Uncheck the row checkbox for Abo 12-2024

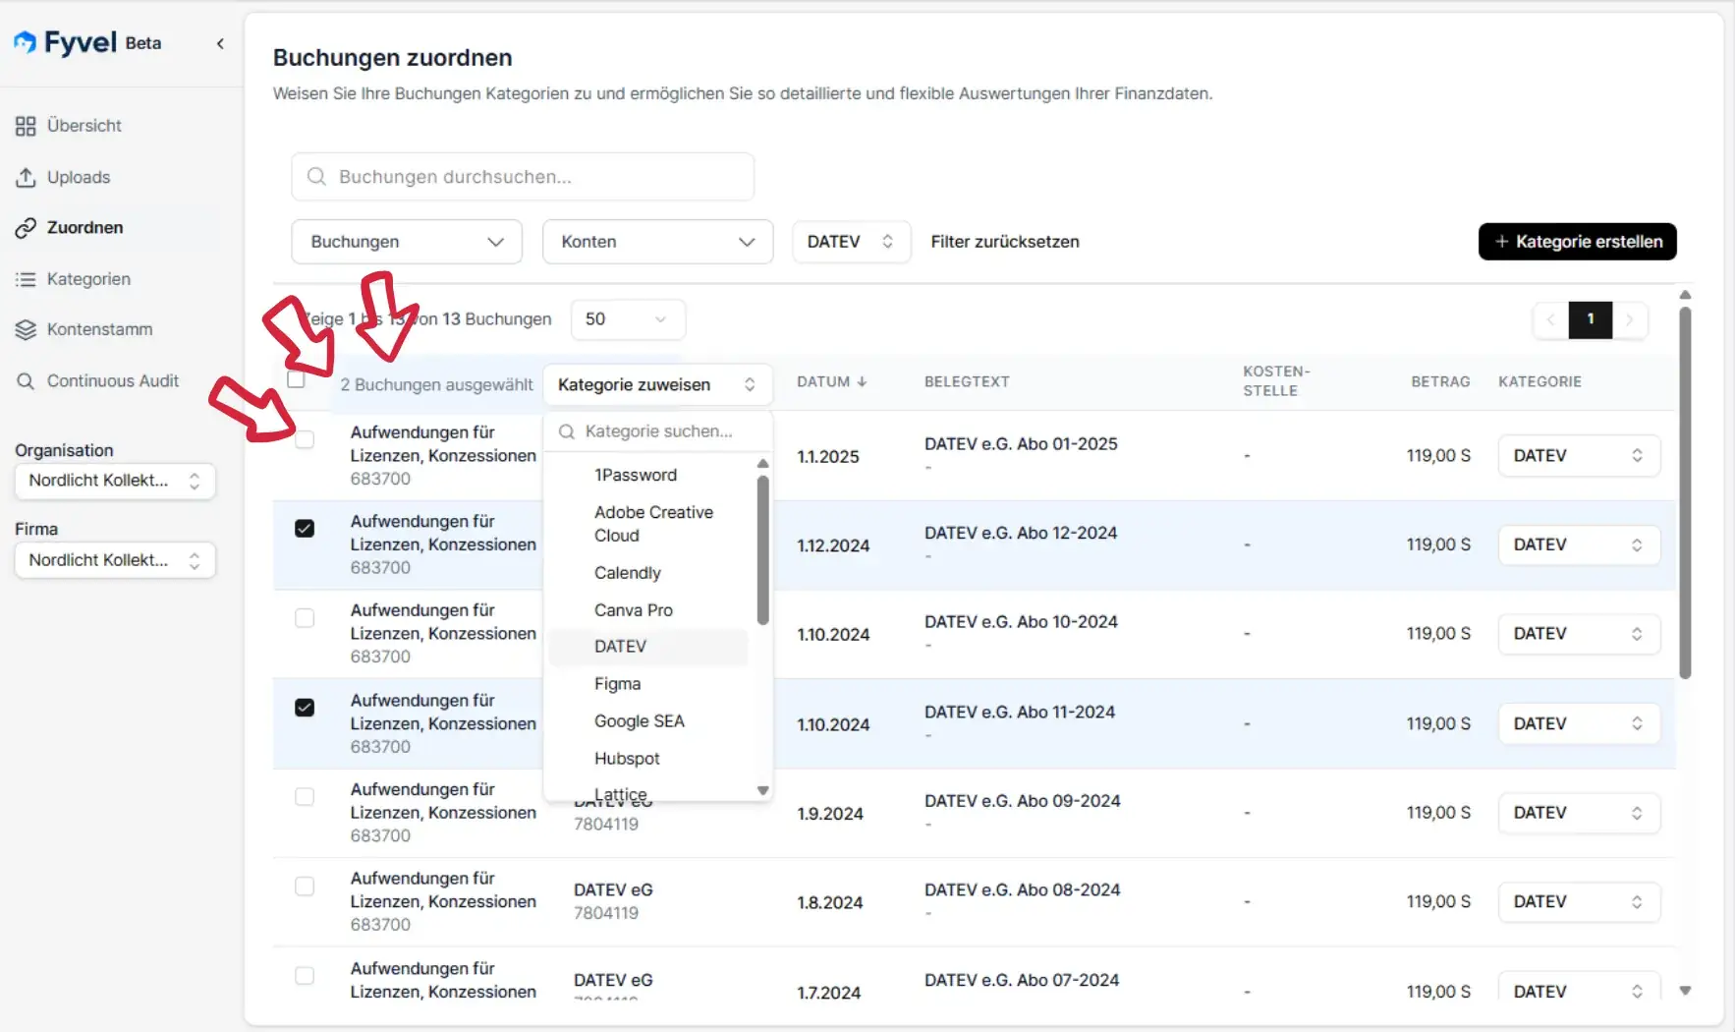pos(305,529)
